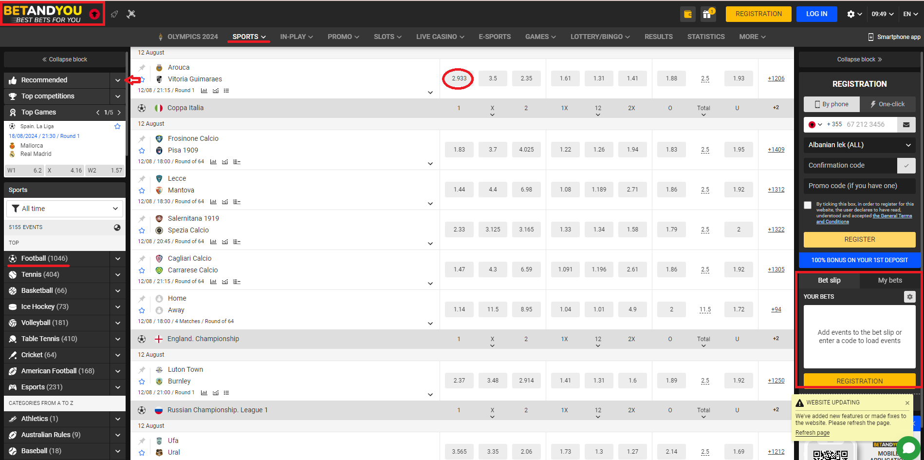Open the All time filter dropdown
This screenshot has width=924, height=460.
pyautogui.click(x=65, y=209)
